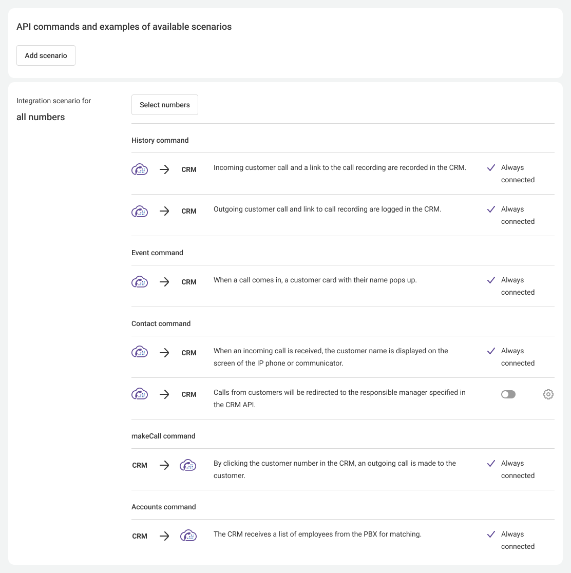This screenshot has height=573, width=571.
Task: Click PBX cloud icon in Accounts command row
Action: pos(188,536)
